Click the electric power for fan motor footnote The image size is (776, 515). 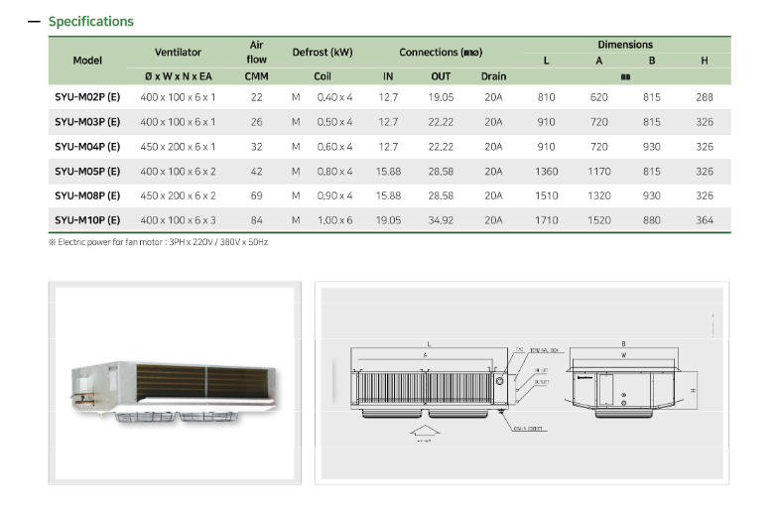tap(158, 242)
